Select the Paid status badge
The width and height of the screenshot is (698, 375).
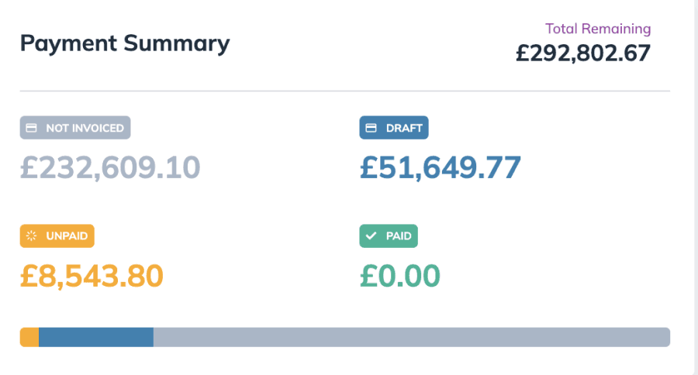(389, 236)
